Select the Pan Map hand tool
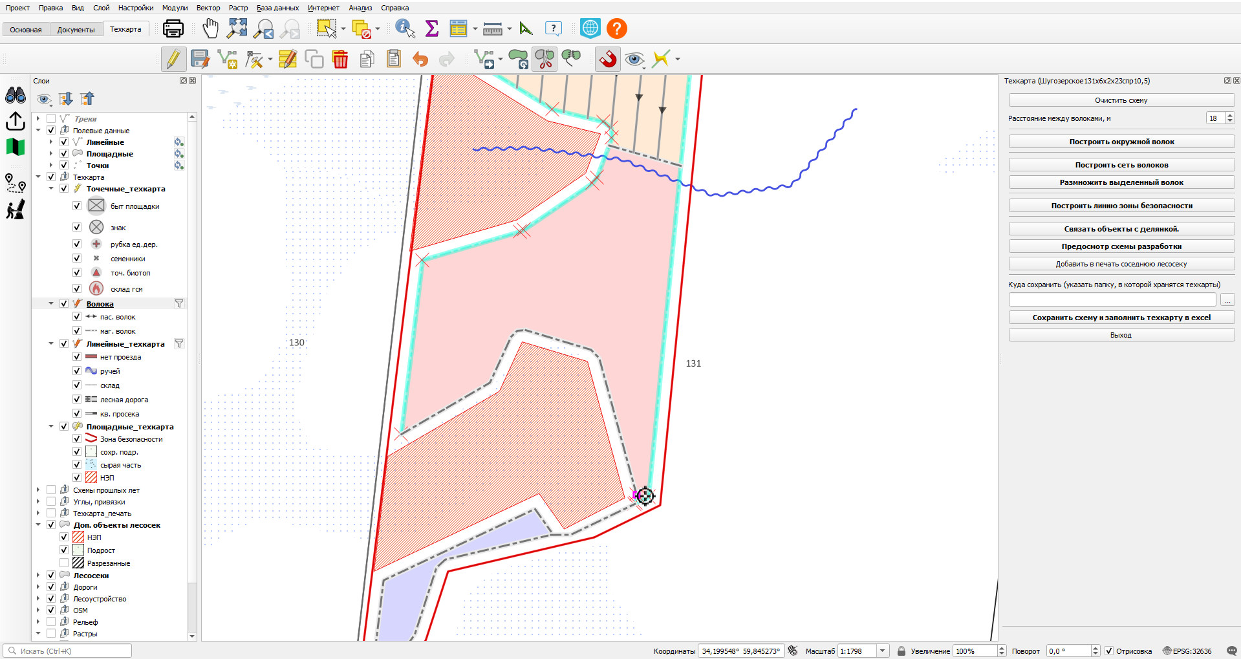 [x=210, y=28]
